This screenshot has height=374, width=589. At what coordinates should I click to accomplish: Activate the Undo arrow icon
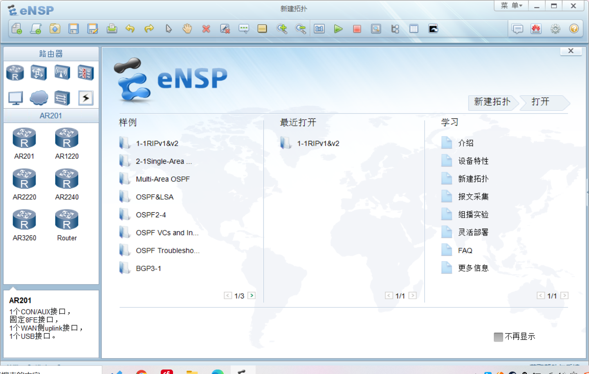pyautogui.click(x=130, y=29)
